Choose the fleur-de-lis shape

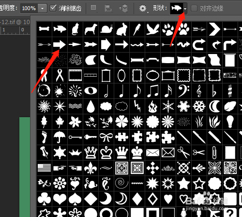91,168
